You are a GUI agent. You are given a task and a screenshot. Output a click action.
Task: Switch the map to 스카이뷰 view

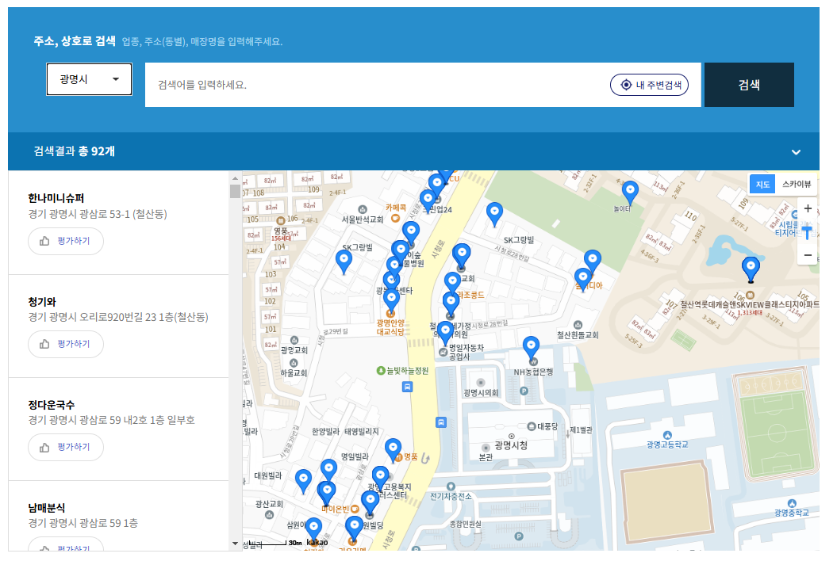click(796, 185)
